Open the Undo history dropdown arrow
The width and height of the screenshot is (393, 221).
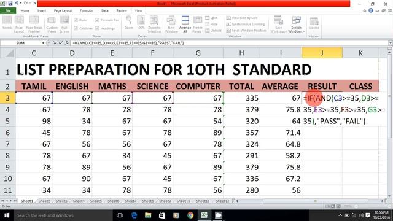(x=21, y=4)
